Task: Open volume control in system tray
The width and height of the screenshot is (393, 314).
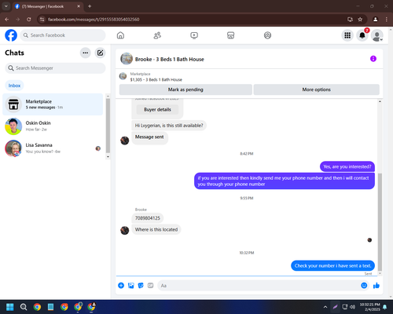Action: (x=353, y=307)
